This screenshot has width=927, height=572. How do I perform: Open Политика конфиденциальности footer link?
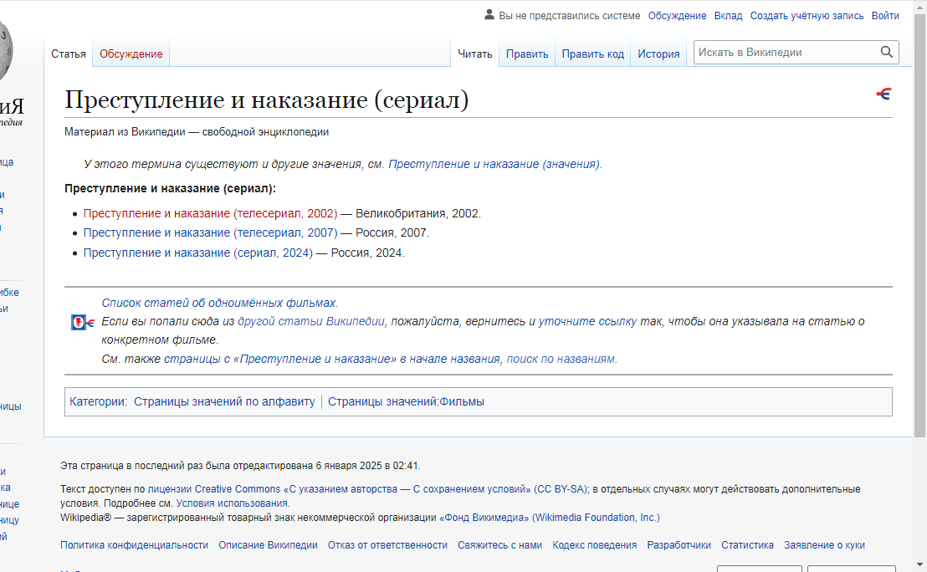[134, 545]
